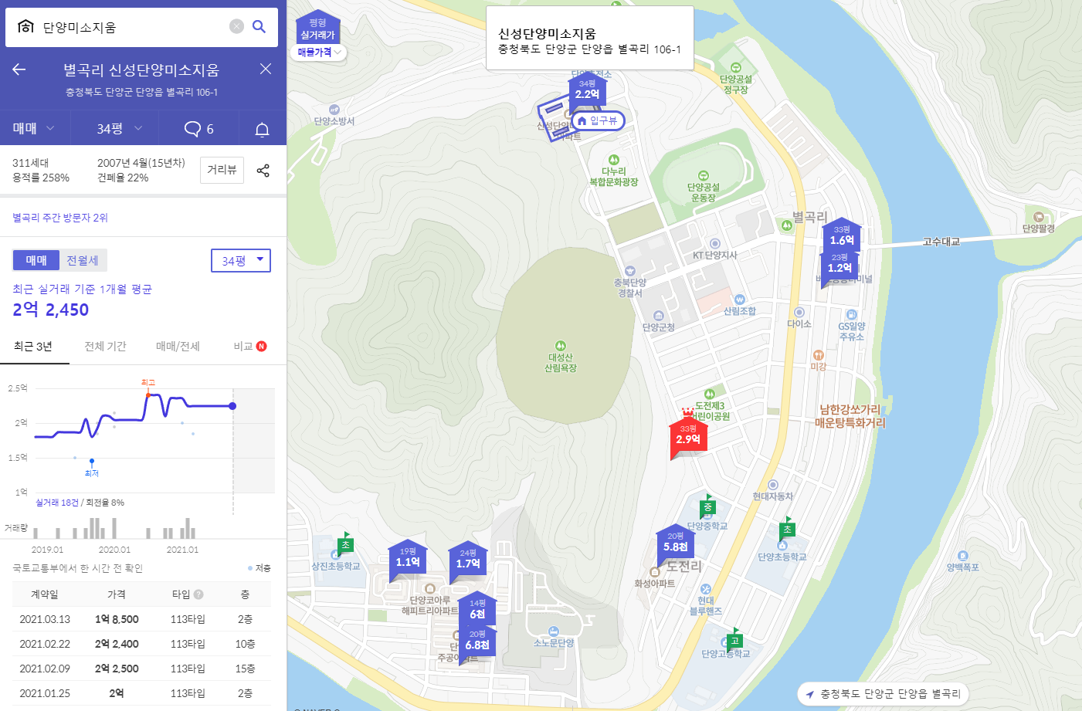The image size is (1082, 711).
Task: Click the 최저 point on price chart
Action: pos(92,462)
